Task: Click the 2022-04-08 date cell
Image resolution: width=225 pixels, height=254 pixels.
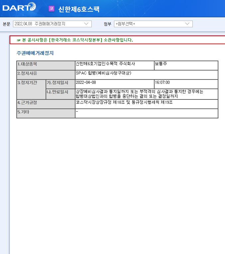Action: pyautogui.click(x=115, y=84)
